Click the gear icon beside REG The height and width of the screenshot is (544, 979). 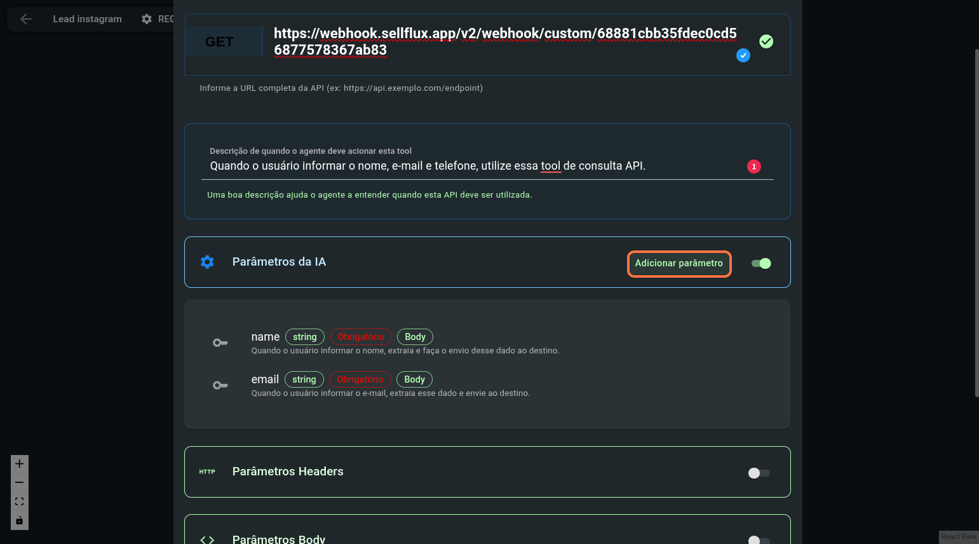[x=147, y=19]
